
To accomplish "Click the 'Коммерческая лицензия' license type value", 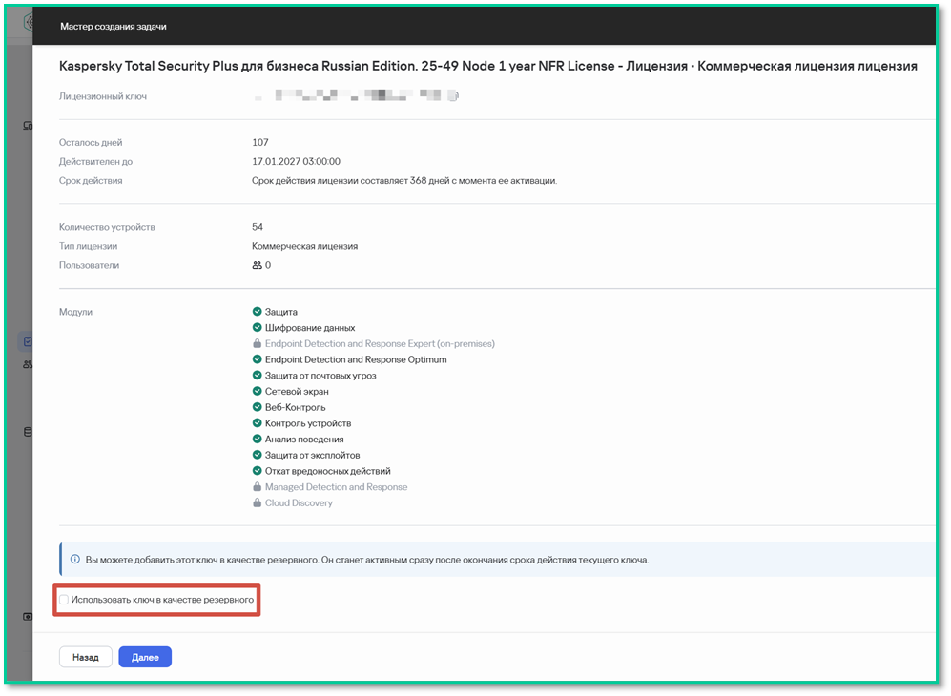I will (x=305, y=246).
